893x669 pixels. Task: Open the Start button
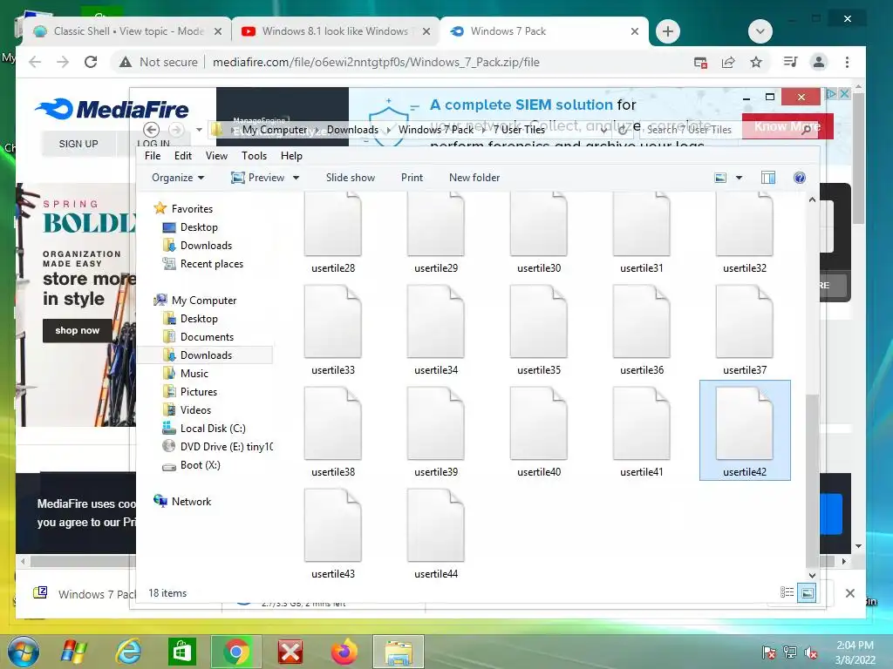[x=23, y=652]
